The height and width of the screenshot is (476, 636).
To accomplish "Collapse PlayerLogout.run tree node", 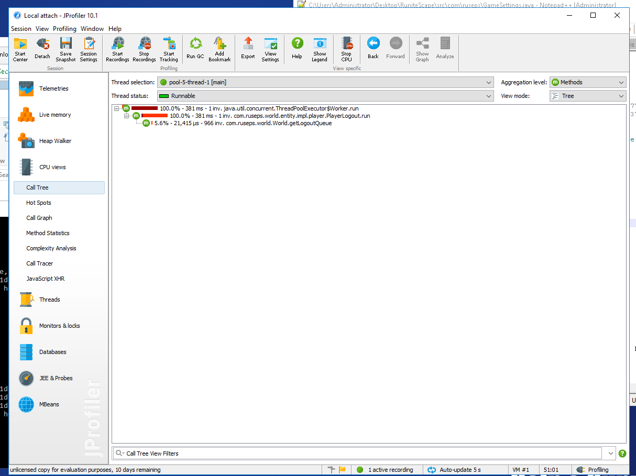I will [x=126, y=116].
